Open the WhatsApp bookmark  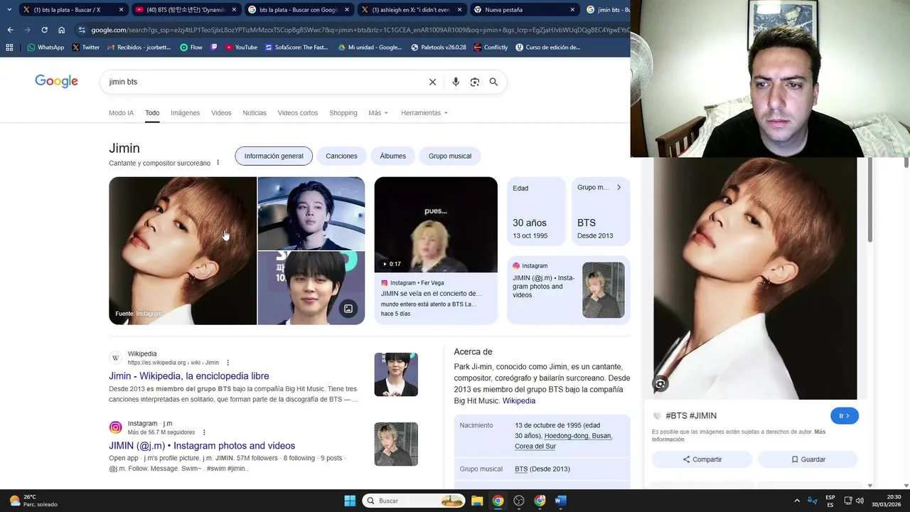tap(45, 48)
